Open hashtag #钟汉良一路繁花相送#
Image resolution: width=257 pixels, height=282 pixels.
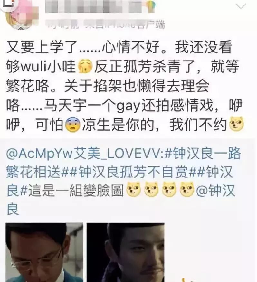click(x=123, y=163)
